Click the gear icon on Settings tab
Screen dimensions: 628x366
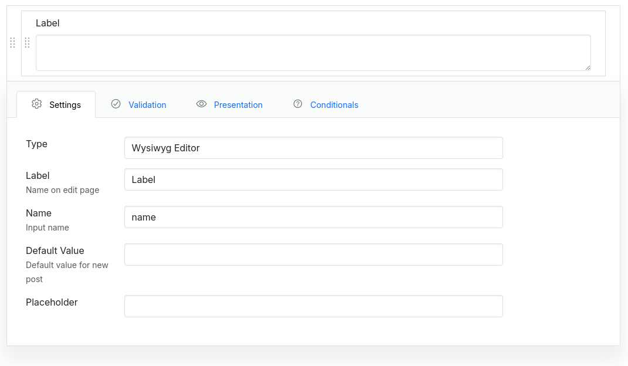point(37,104)
